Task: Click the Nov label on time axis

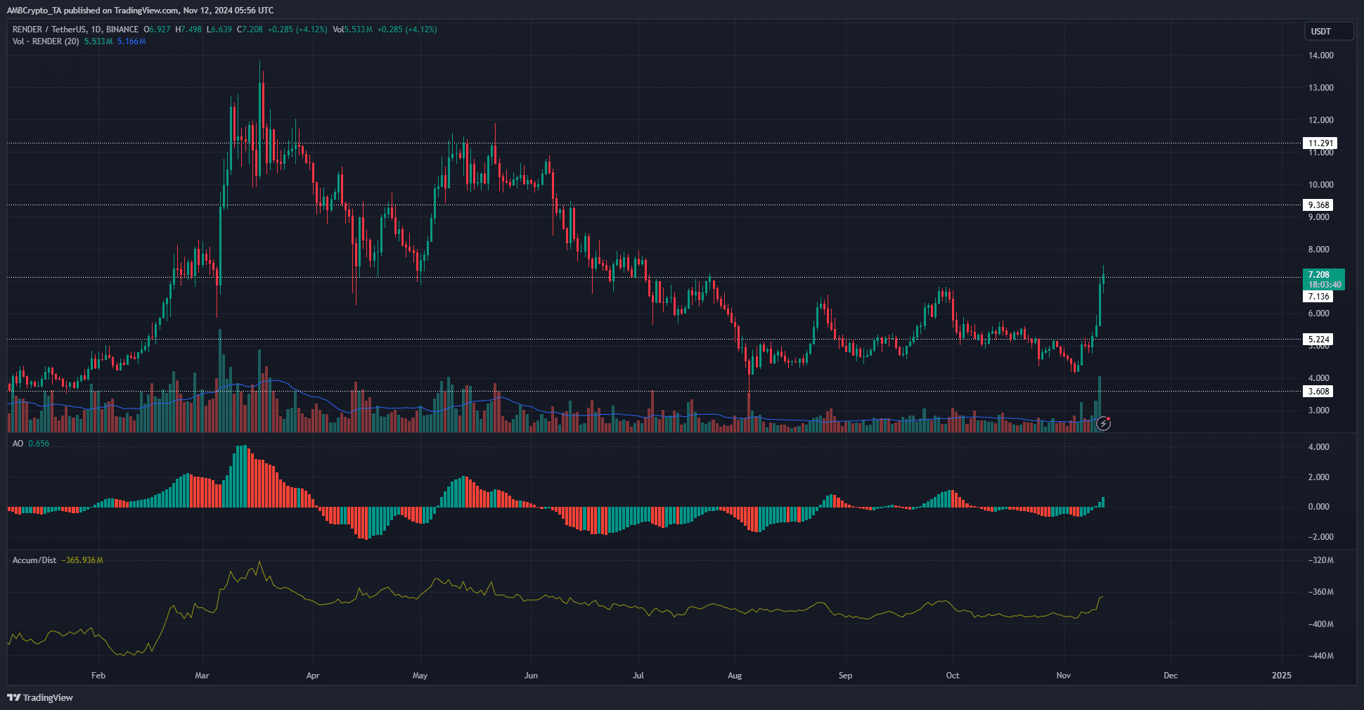Action: click(x=1063, y=676)
